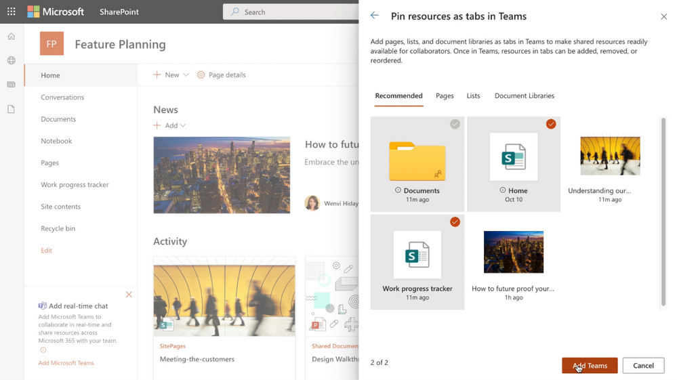
Task: Click the Teams icon in chat card
Action: 42,305
